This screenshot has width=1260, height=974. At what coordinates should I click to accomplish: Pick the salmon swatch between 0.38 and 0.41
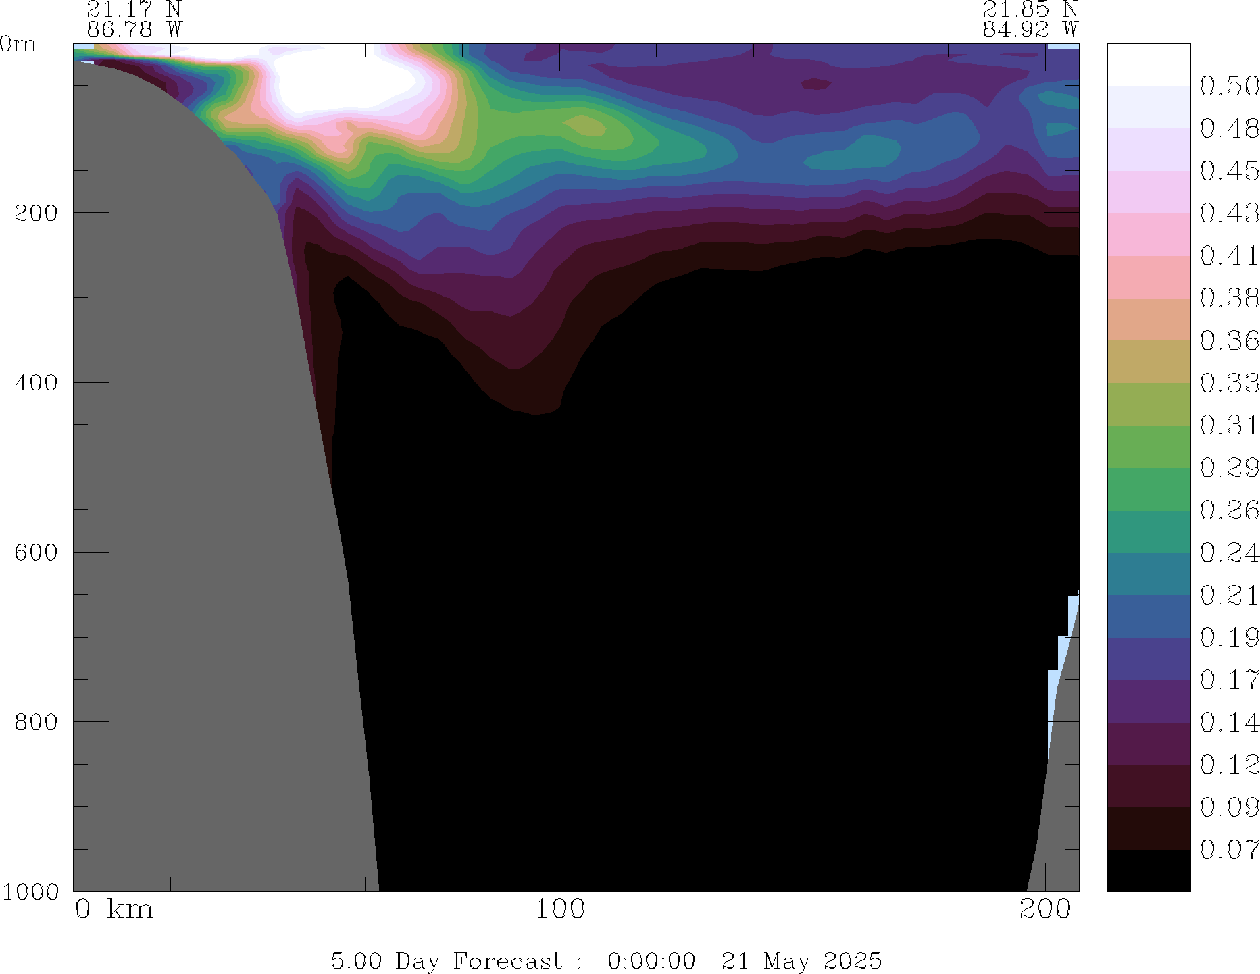[x=1148, y=277]
